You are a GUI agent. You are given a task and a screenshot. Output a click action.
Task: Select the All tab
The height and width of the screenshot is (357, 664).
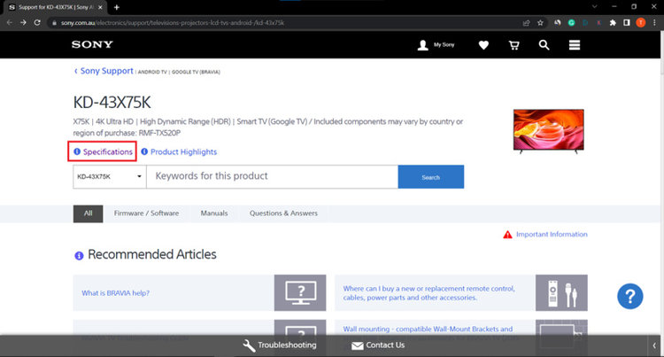pyautogui.click(x=88, y=213)
